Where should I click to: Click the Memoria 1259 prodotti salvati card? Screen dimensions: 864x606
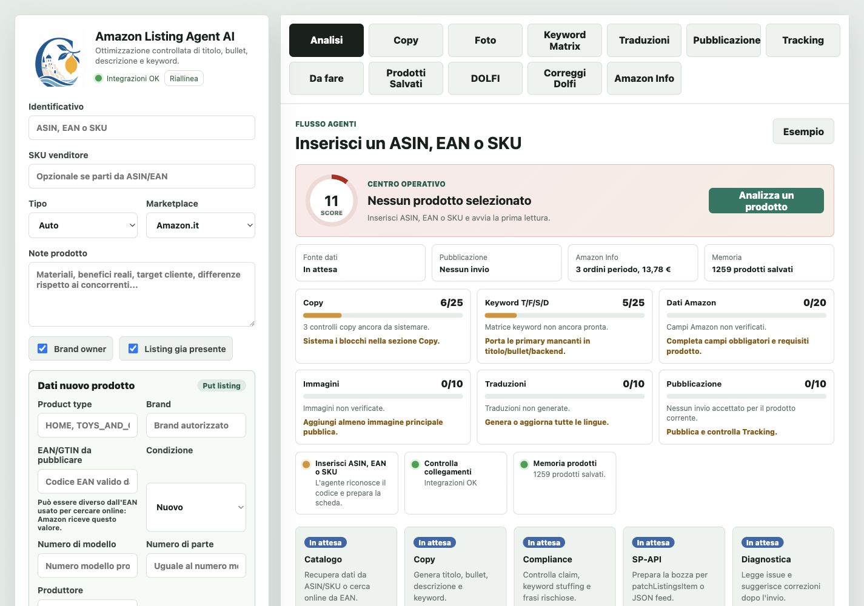(x=769, y=263)
